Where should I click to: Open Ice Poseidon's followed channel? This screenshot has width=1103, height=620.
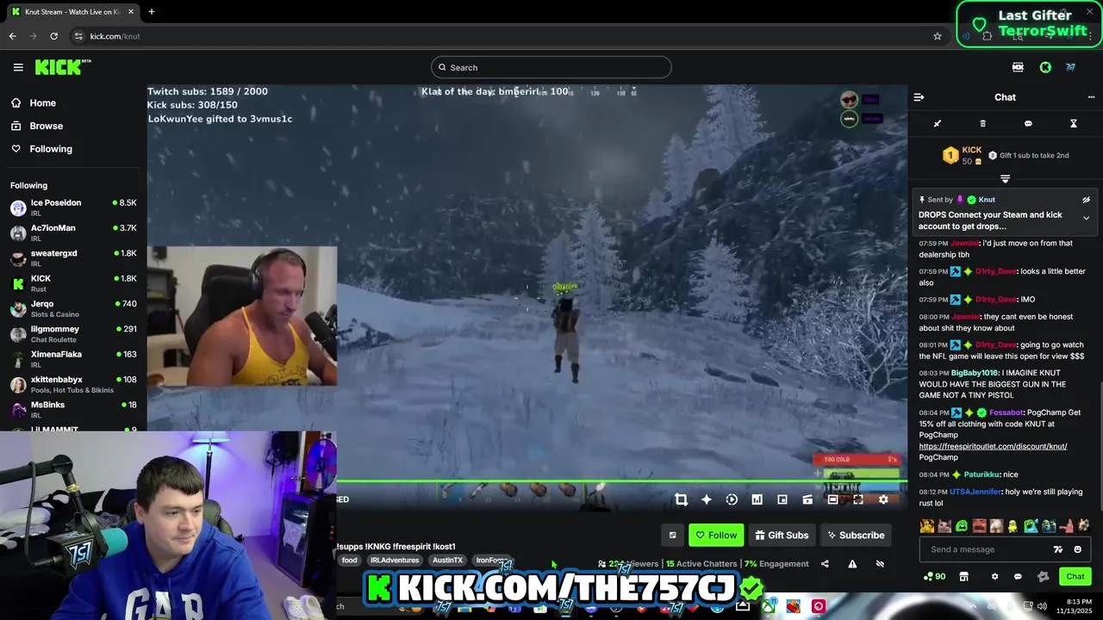pos(72,208)
